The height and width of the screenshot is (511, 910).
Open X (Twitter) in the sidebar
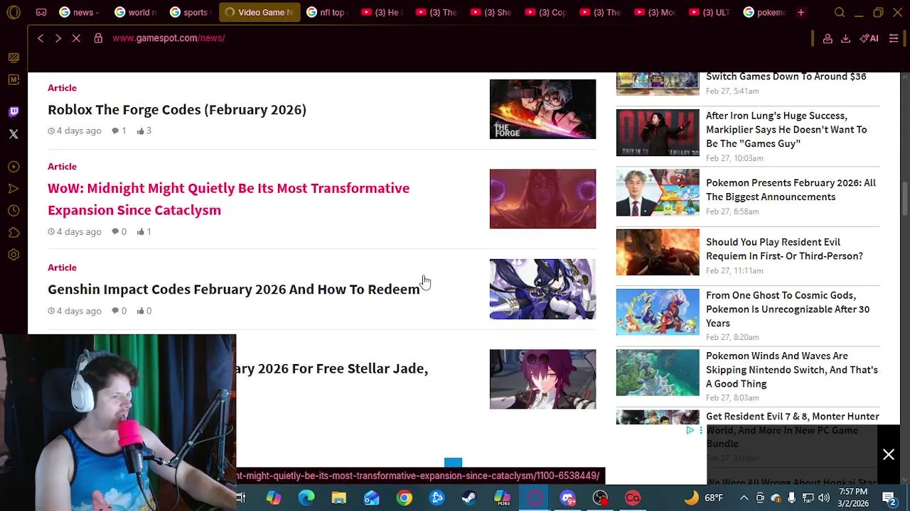coord(14,134)
